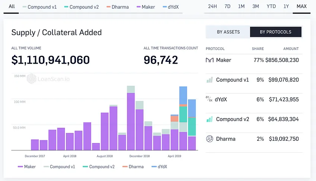This screenshot has width=316, height=181.
Task: Click the Supply / Collateral Added heading
Action: [x=56, y=33]
